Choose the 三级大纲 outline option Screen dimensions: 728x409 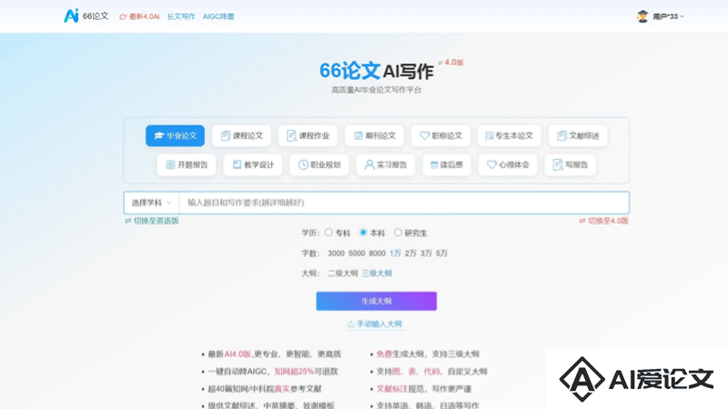[x=377, y=274]
